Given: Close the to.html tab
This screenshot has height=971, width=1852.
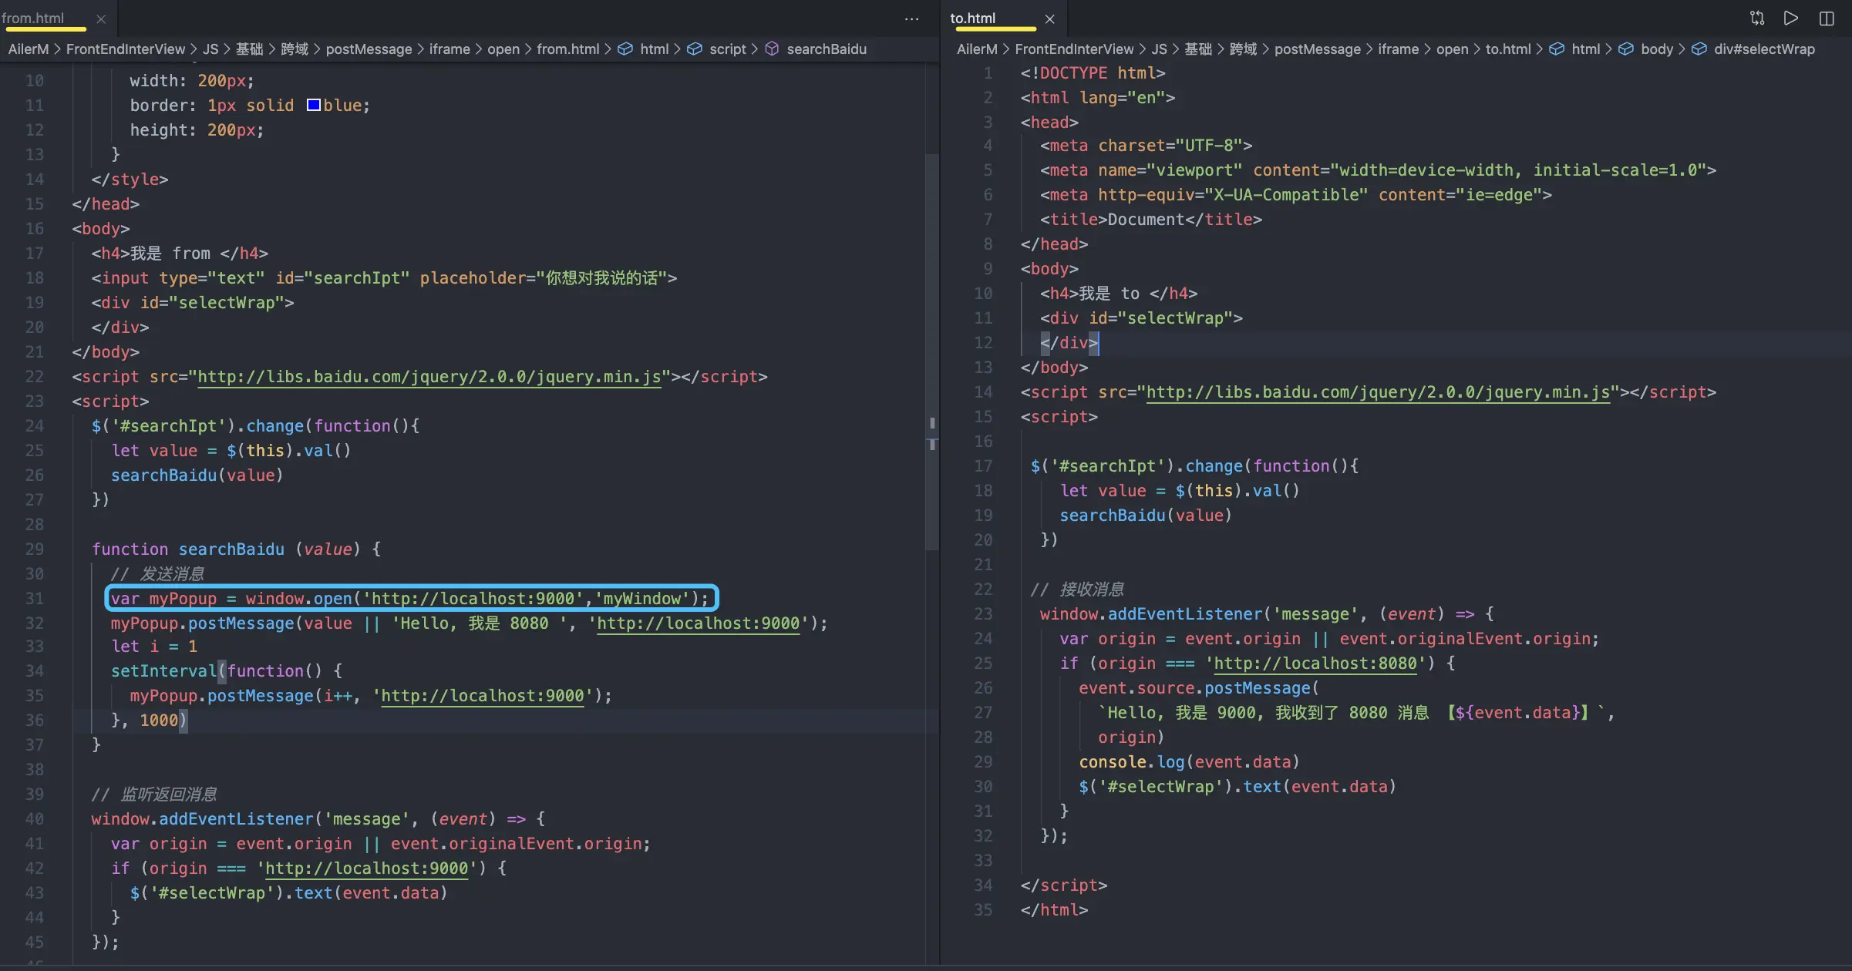Looking at the screenshot, I should [1049, 18].
